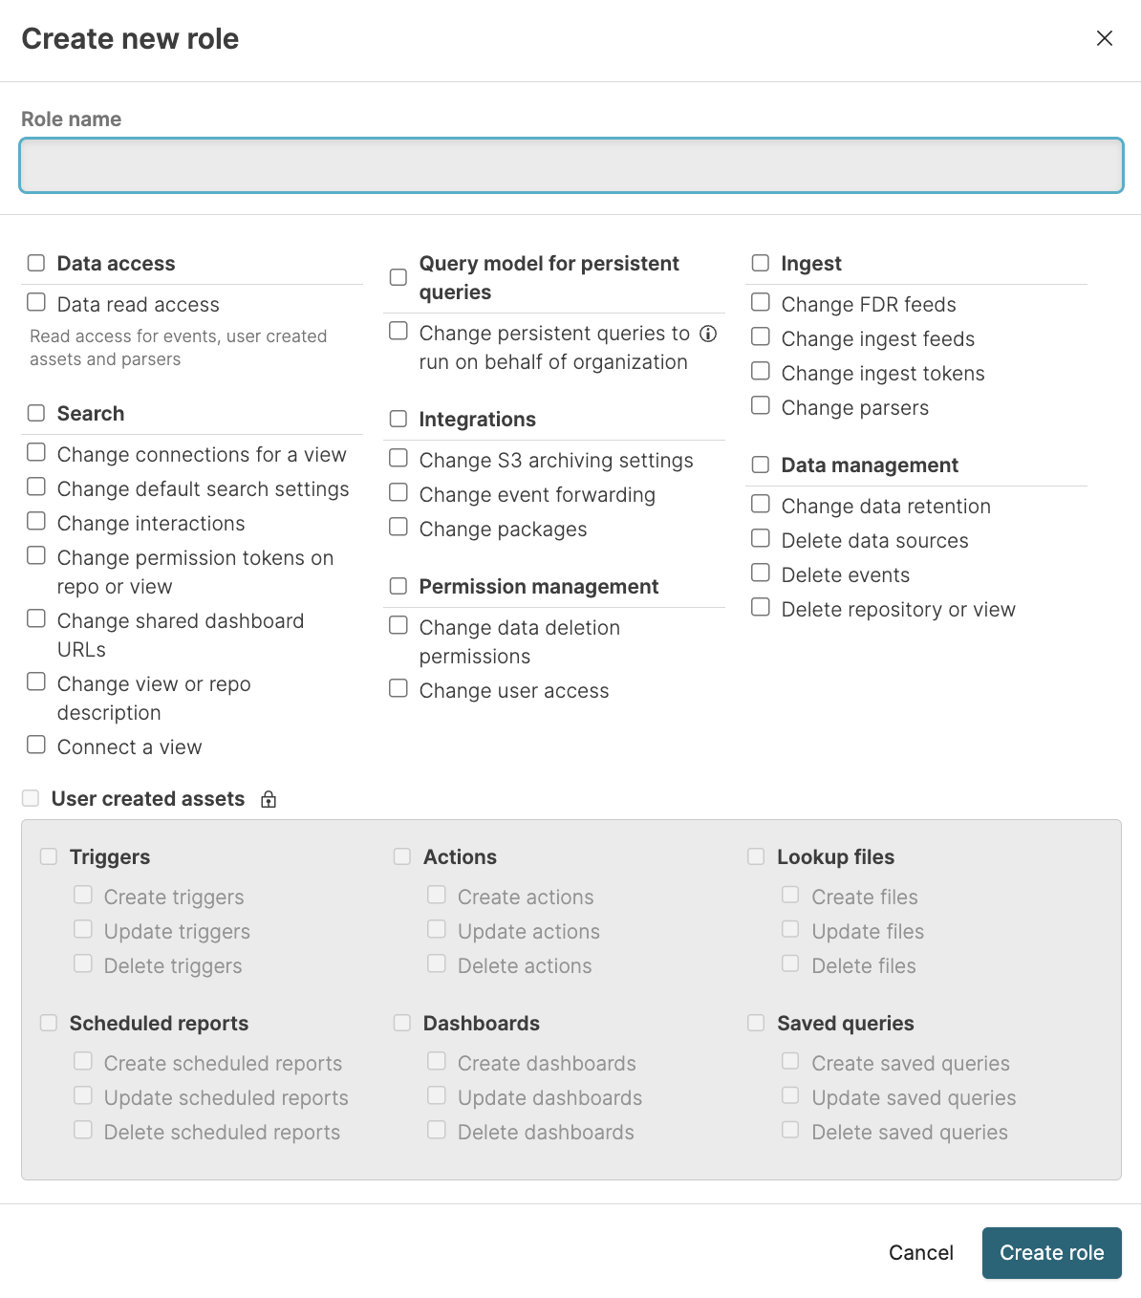Toggle the Search permissions group checkbox
The image size is (1141, 1298).
point(36,411)
